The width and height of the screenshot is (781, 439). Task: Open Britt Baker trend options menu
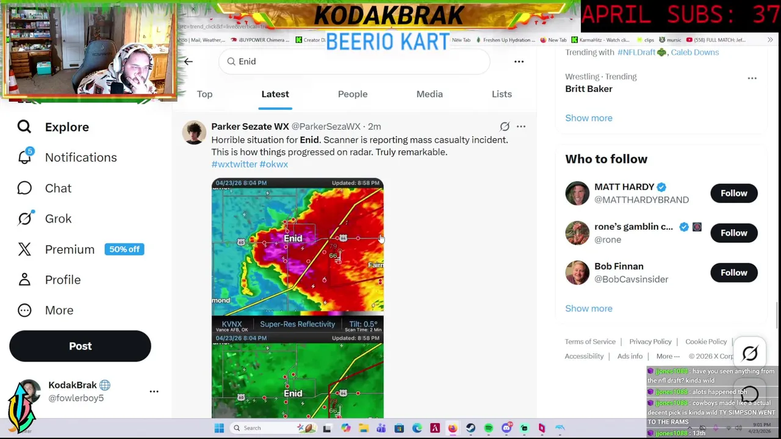click(x=752, y=78)
